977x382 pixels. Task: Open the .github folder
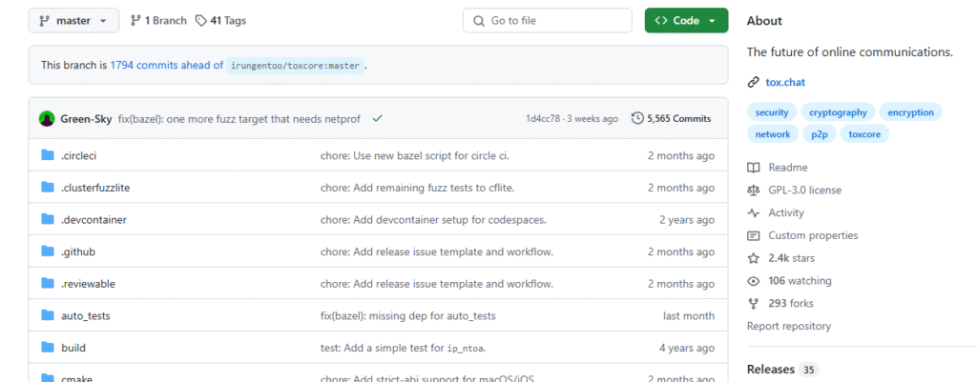78,251
